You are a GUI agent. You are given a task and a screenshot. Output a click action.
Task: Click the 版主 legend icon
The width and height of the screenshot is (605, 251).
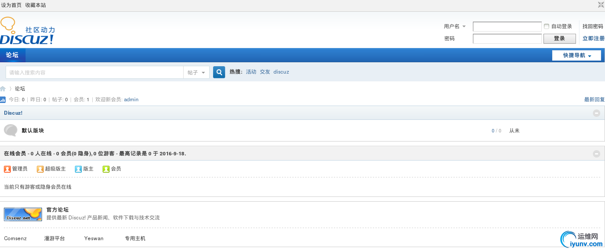tap(78, 169)
